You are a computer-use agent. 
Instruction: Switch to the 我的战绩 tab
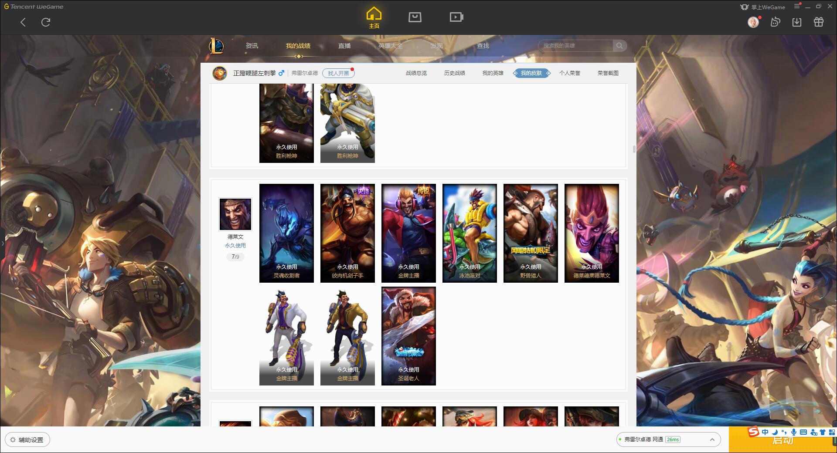(x=298, y=46)
